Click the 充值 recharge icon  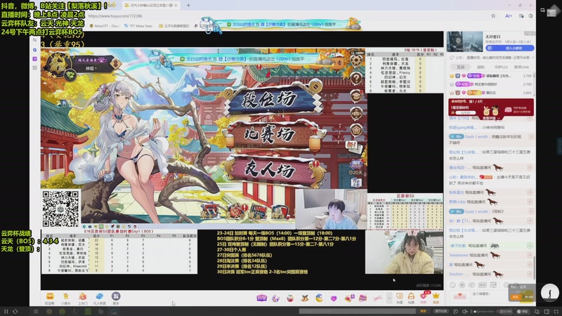pyautogui.click(x=399, y=298)
